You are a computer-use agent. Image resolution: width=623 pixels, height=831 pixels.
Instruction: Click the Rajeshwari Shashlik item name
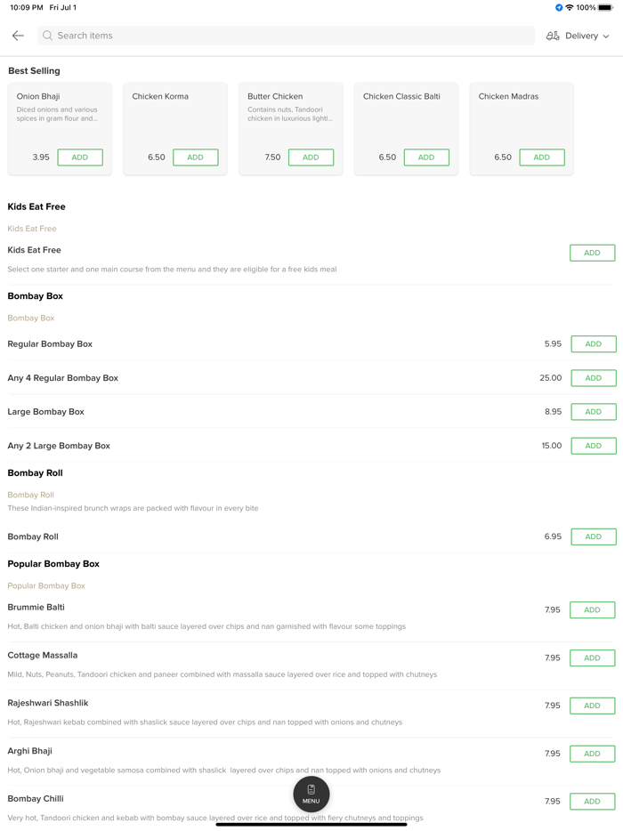click(x=48, y=703)
